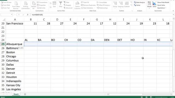Image resolution: width=175 pixels, height=98 pixels.
Task: Click From Web import button
Action: [5, 5]
